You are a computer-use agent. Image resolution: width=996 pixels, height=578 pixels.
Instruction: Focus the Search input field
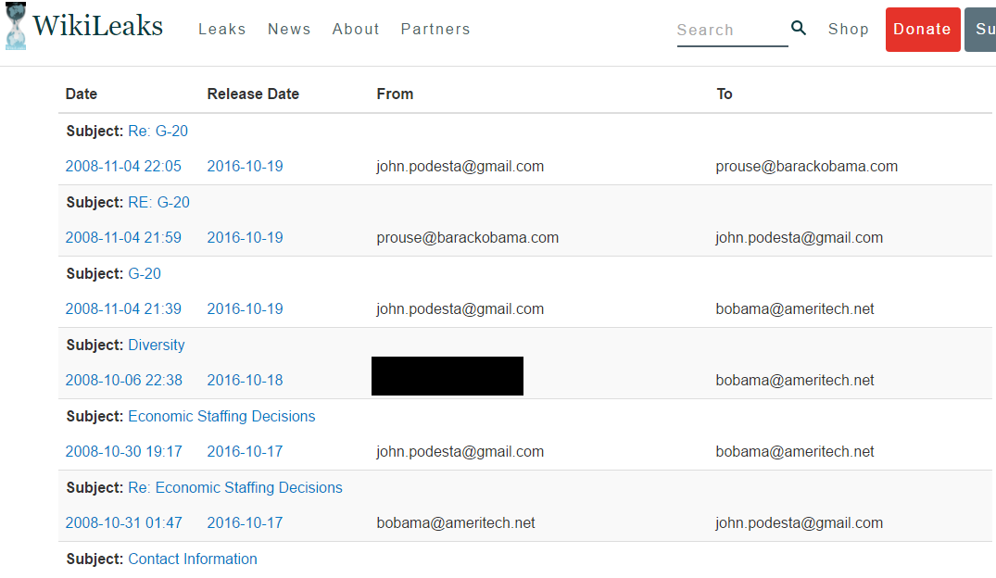click(732, 31)
